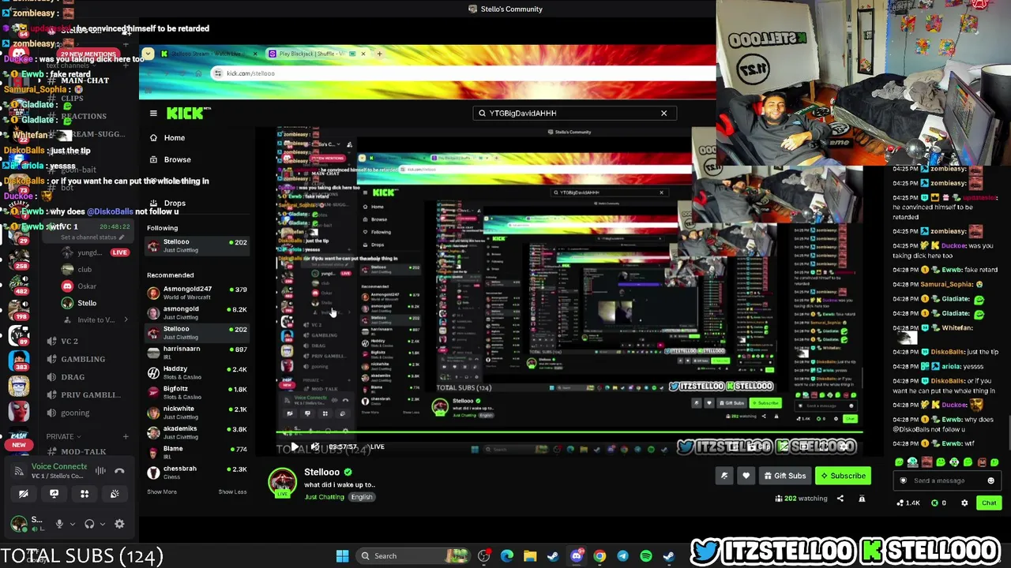Pause the Kick stream video
Viewport: 1011px width, 568px height.
(x=295, y=447)
